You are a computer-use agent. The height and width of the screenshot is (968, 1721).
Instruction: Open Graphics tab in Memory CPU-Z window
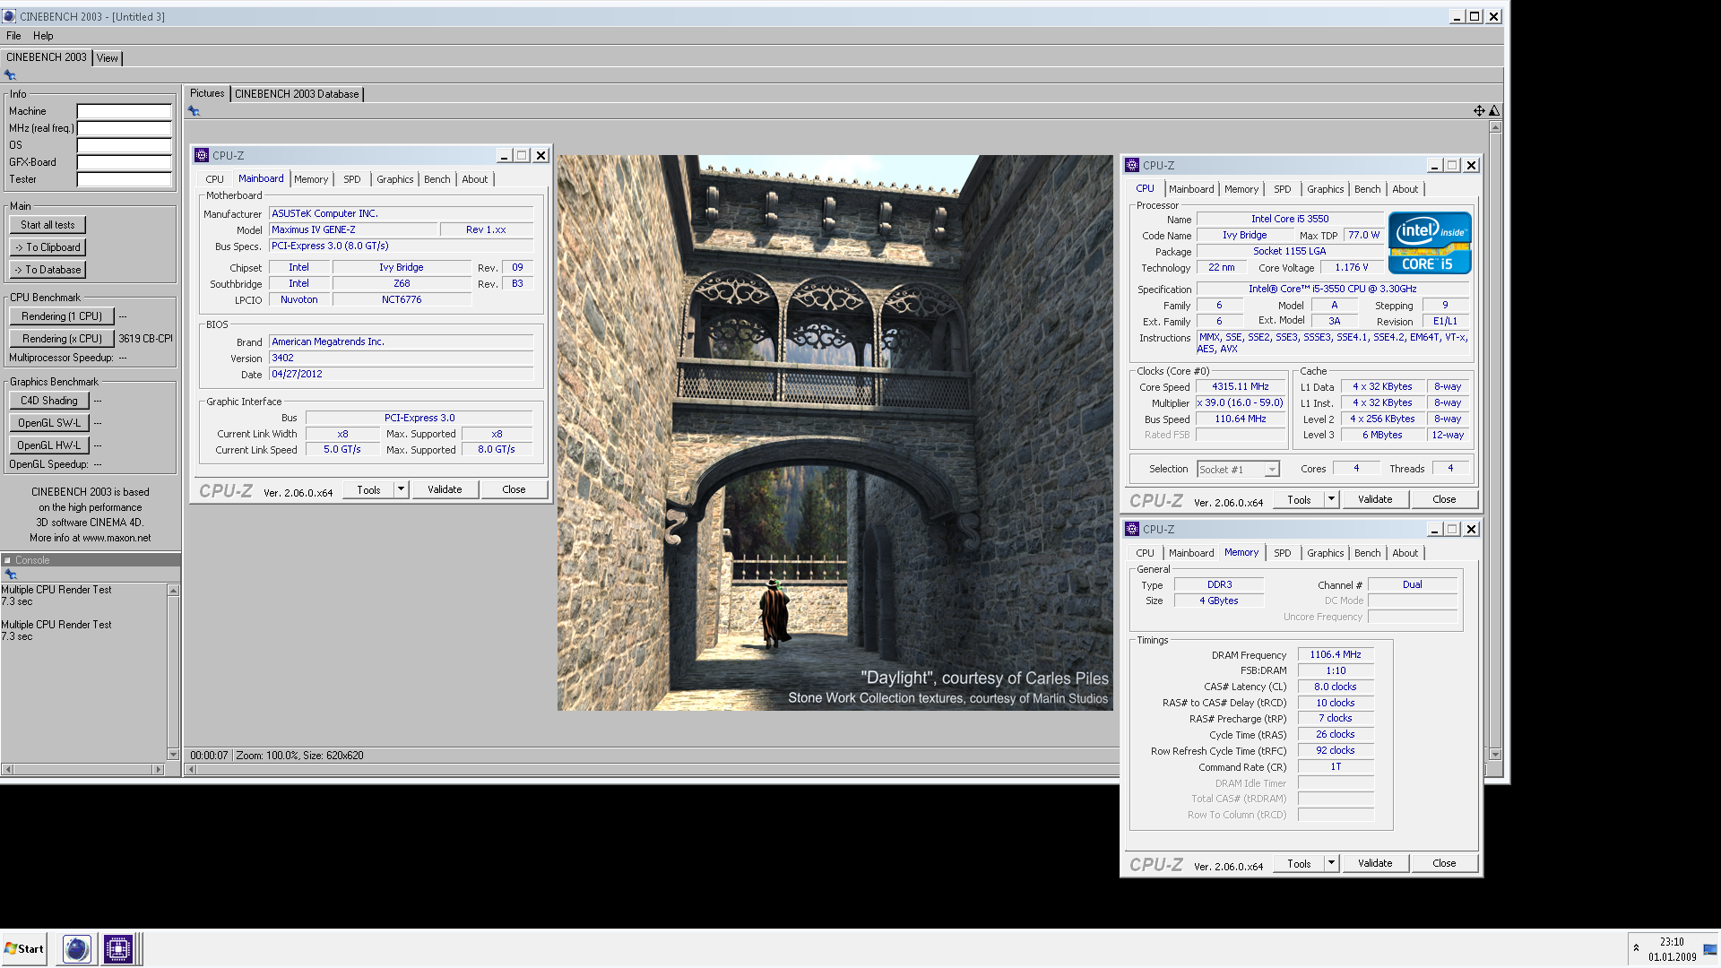point(1325,553)
